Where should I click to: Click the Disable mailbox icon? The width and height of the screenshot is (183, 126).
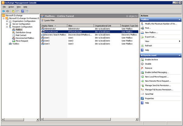142,64
